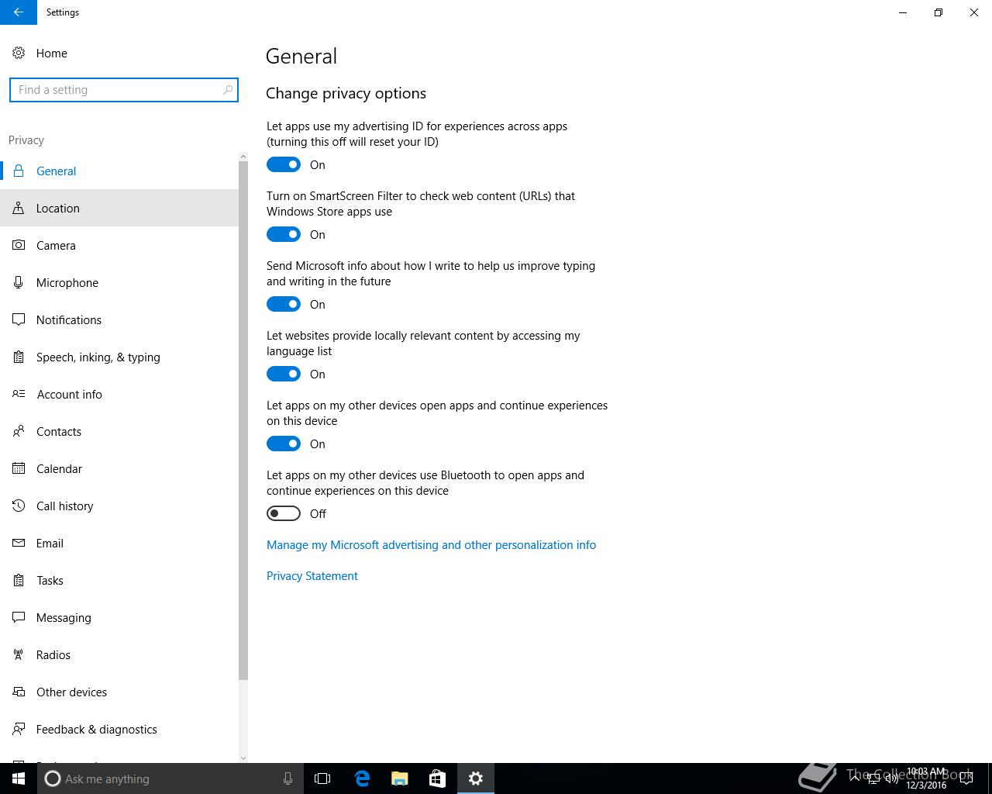Click the sidebar vertical scrollbar thumb
Image resolution: width=992 pixels, height=794 pixels.
pos(243,421)
